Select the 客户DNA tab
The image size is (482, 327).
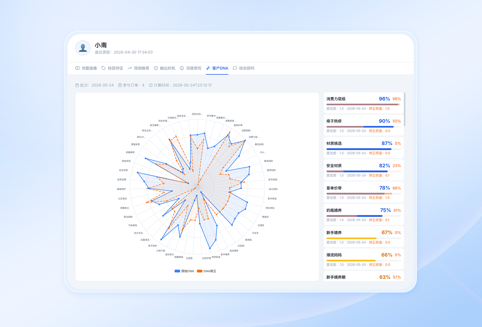click(x=217, y=68)
